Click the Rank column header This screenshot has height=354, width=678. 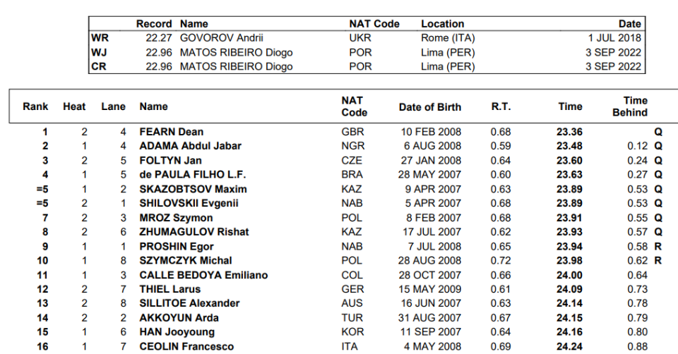35,106
